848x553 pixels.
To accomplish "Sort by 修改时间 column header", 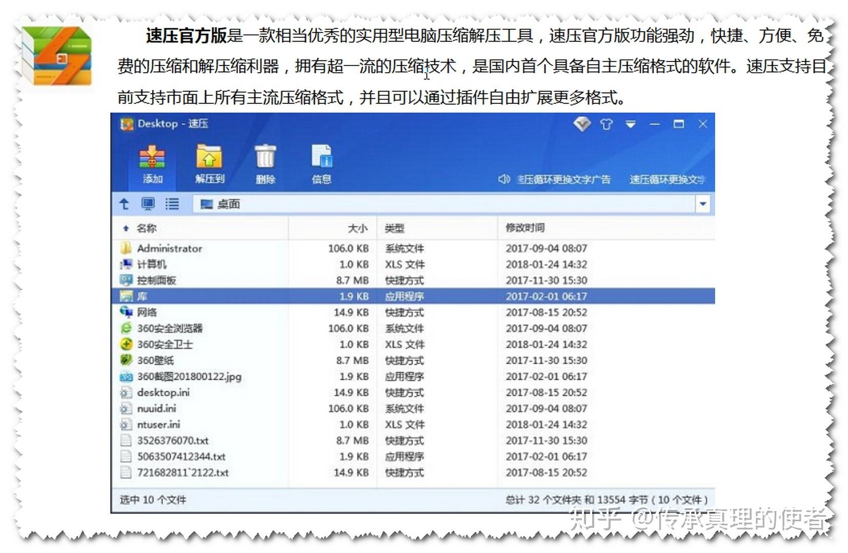I will 525,228.
